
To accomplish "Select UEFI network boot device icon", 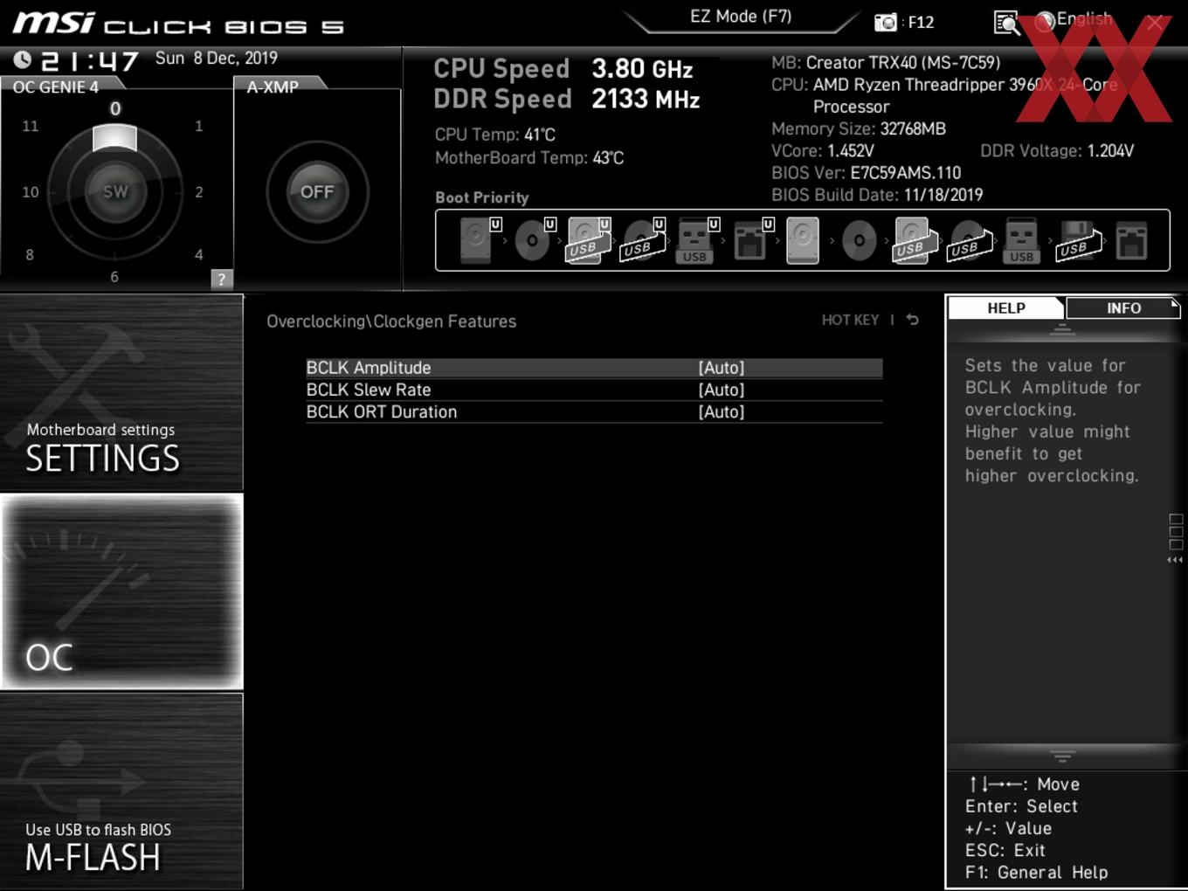I will click(x=751, y=240).
